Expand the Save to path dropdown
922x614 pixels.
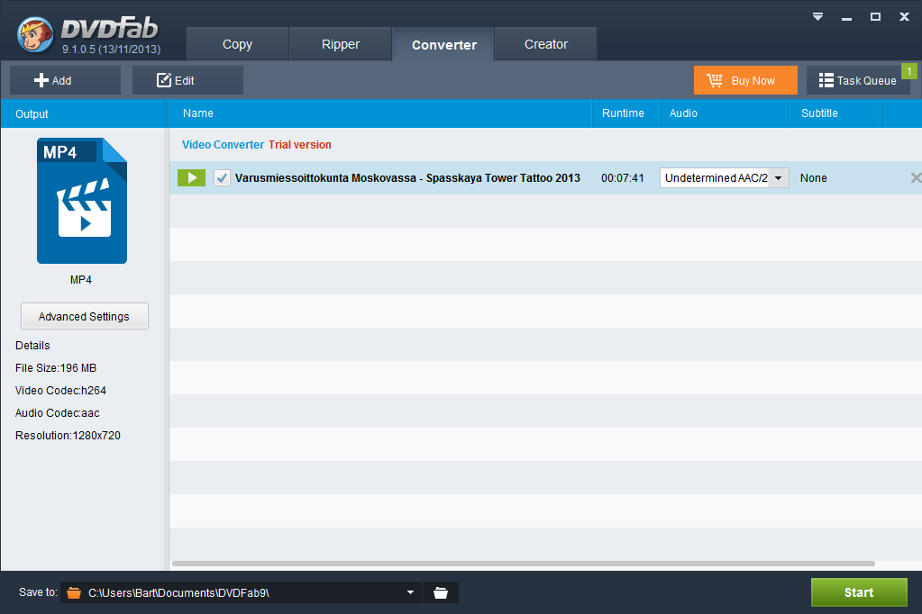pyautogui.click(x=410, y=592)
